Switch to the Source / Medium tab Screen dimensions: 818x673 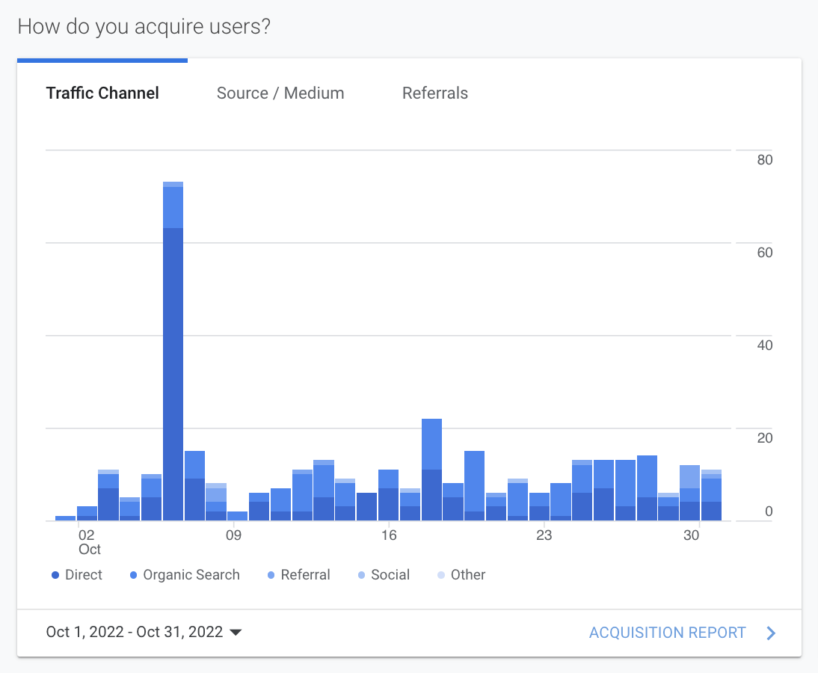[280, 93]
